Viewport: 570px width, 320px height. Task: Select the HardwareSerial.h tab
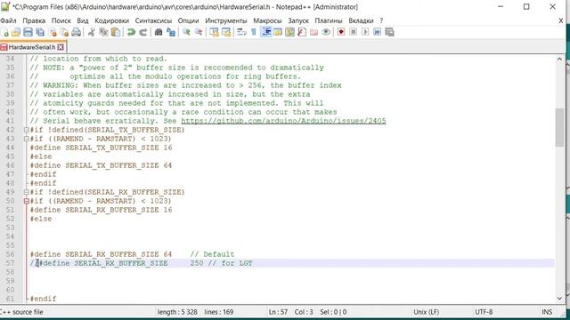pyautogui.click(x=32, y=47)
